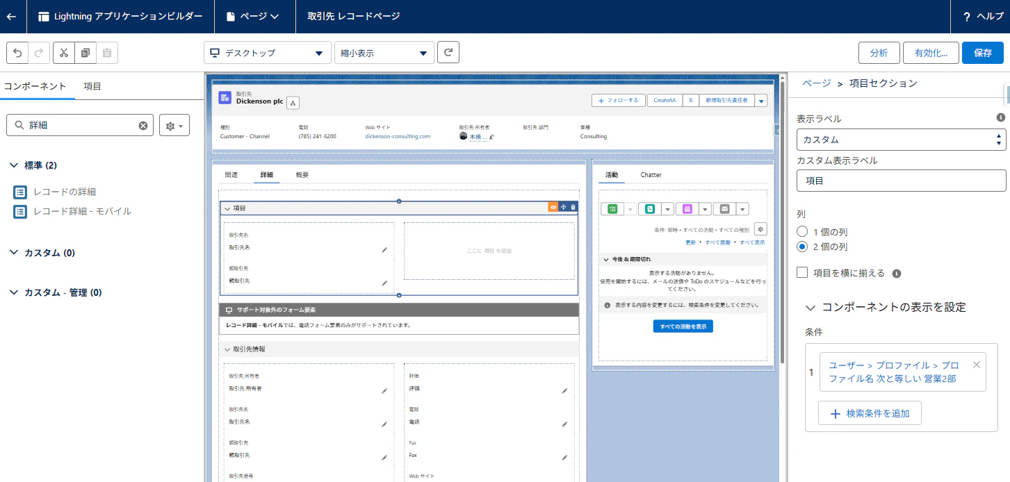Image resolution: width=1010 pixels, height=482 pixels.
Task: Click the paste clipboard icon
Action: [107, 53]
